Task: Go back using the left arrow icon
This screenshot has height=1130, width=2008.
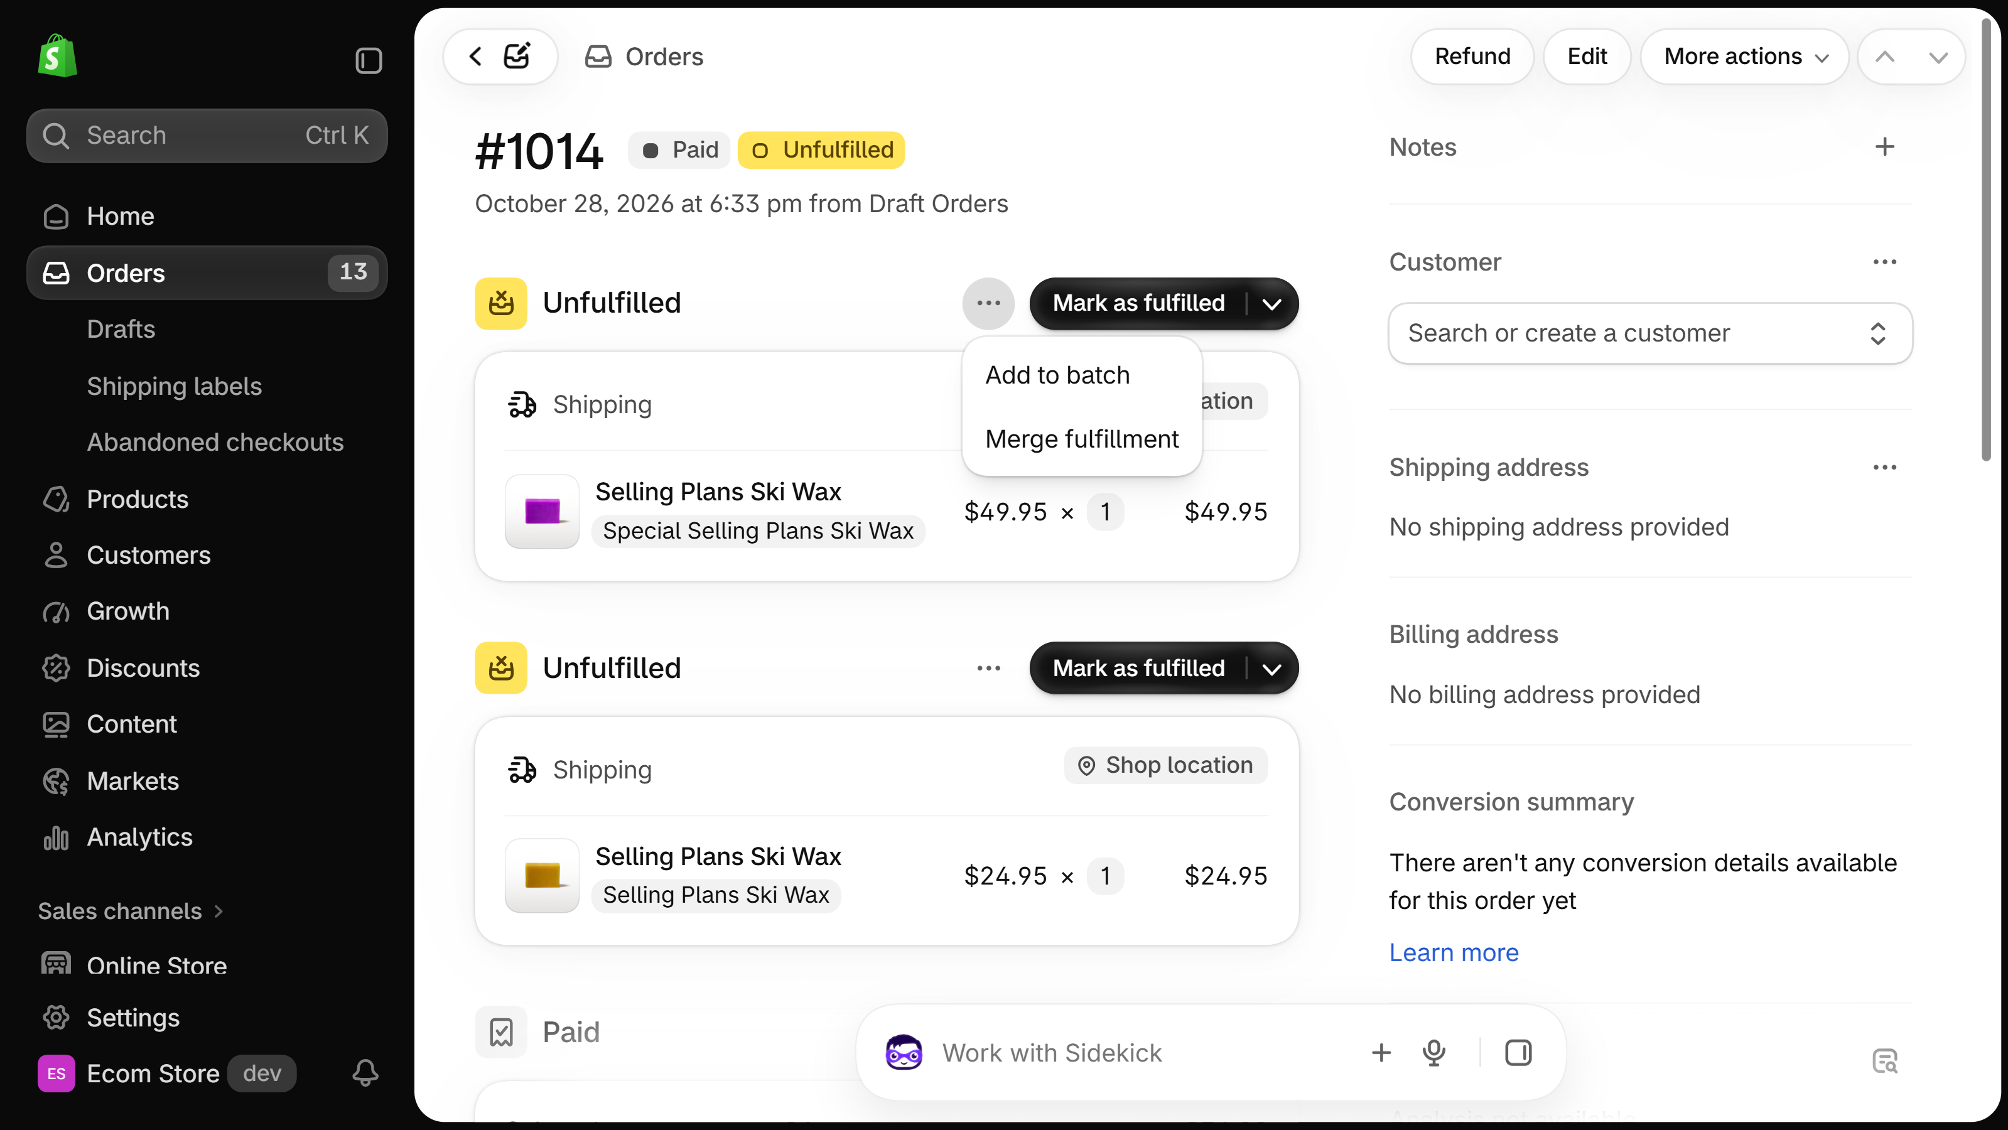Action: point(475,56)
